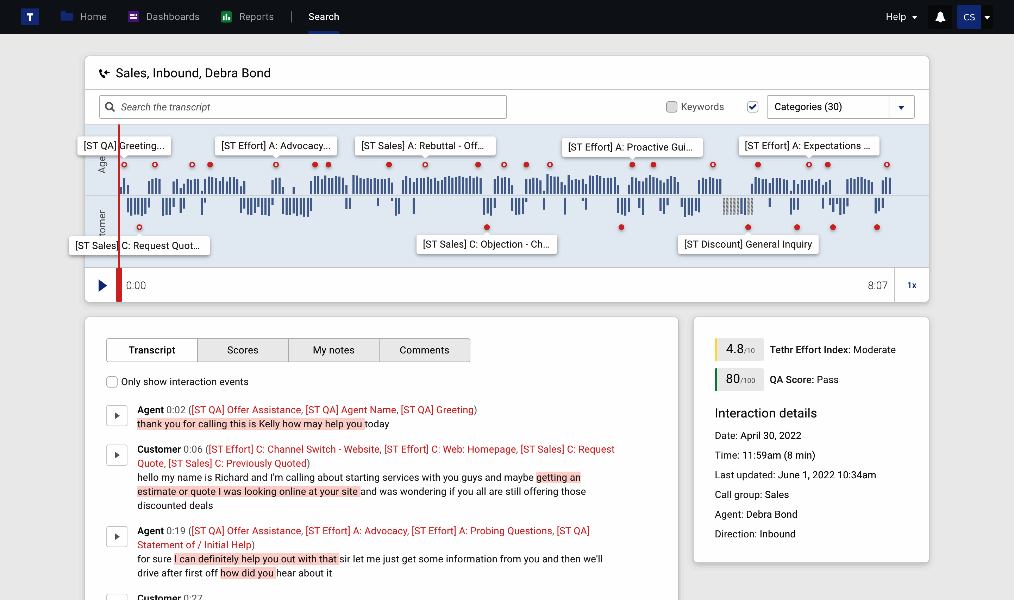
Task: Click the red playback position marker
Action: pyautogui.click(x=119, y=285)
